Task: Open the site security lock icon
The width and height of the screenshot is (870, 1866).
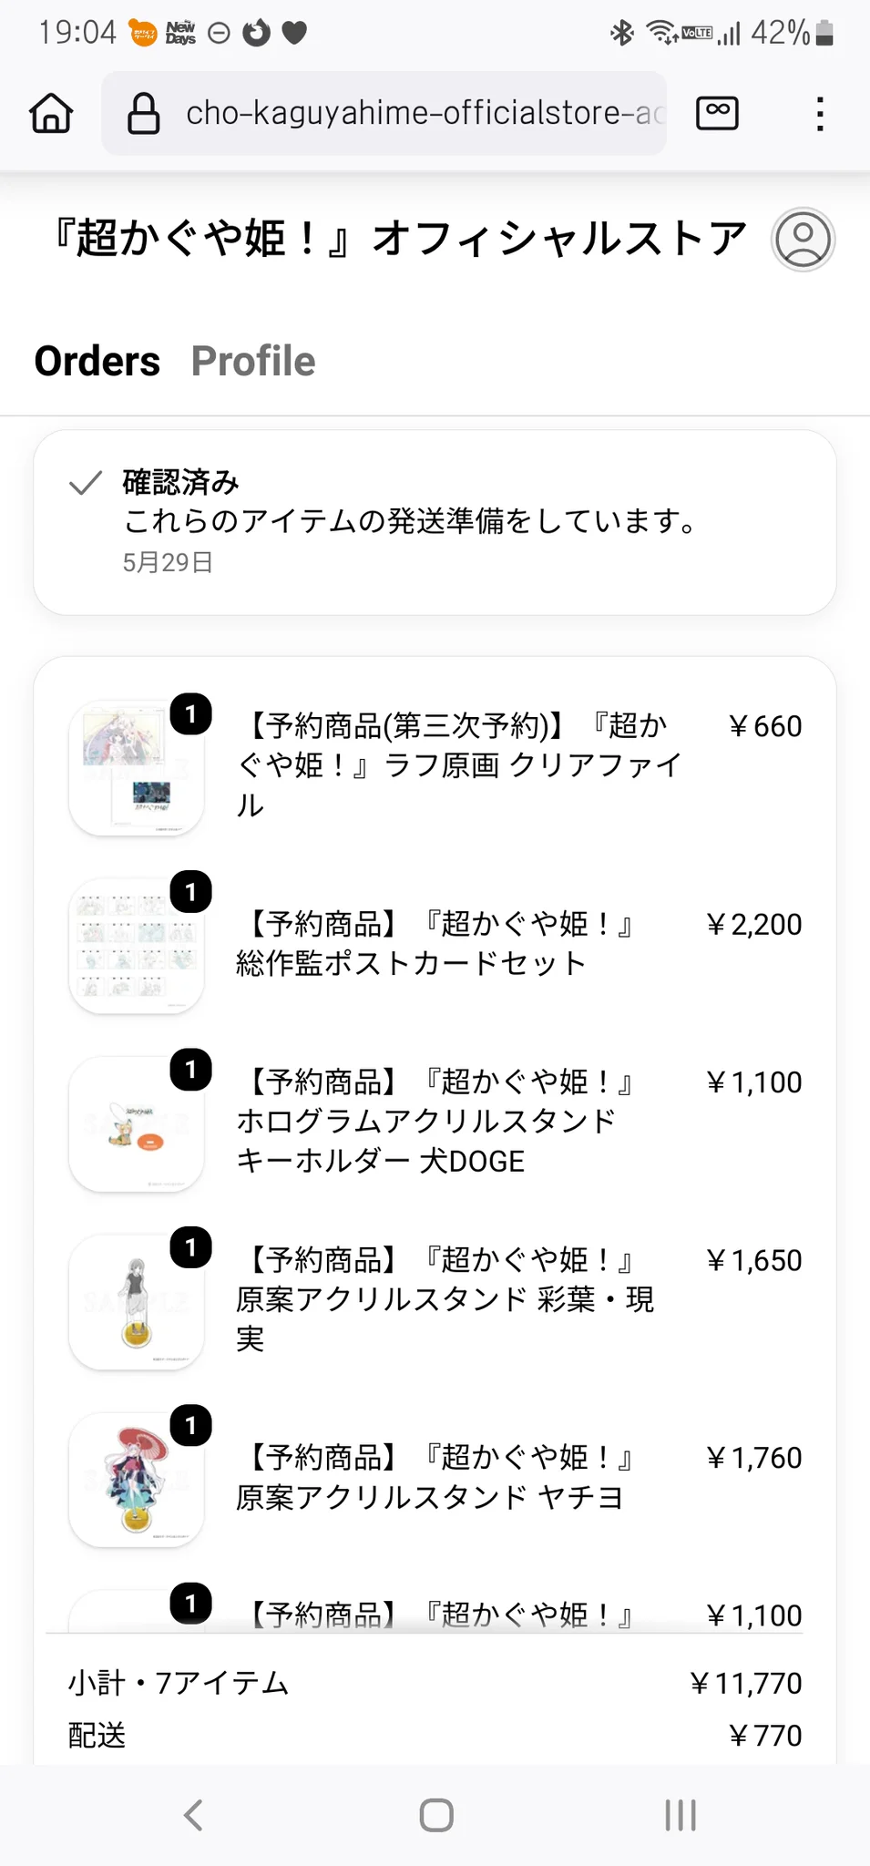Action: 144,114
